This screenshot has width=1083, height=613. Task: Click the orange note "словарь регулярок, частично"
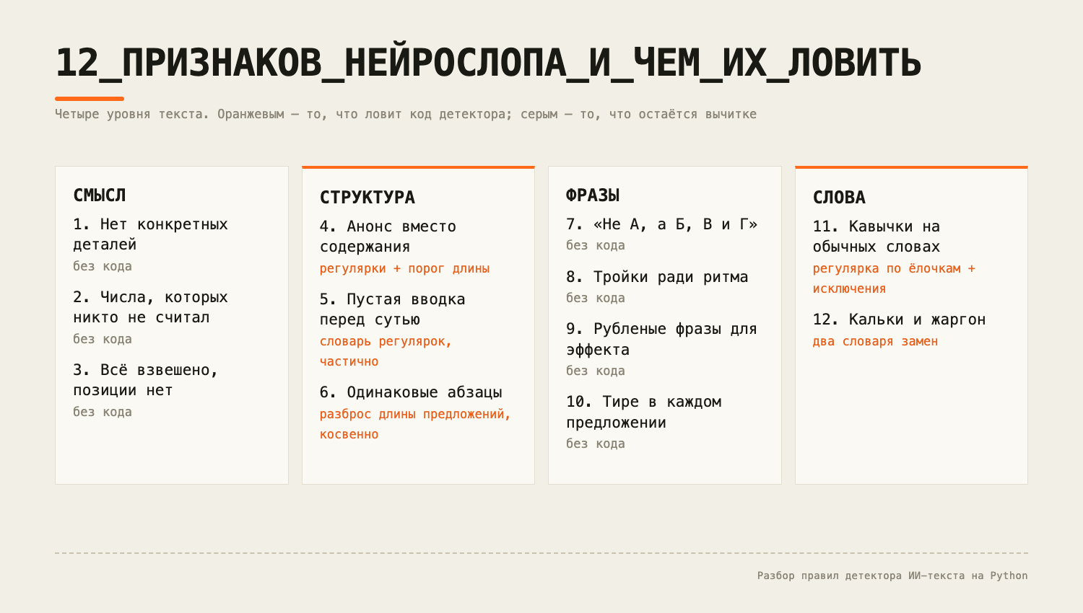pyautogui.click(x=386, y=351)
